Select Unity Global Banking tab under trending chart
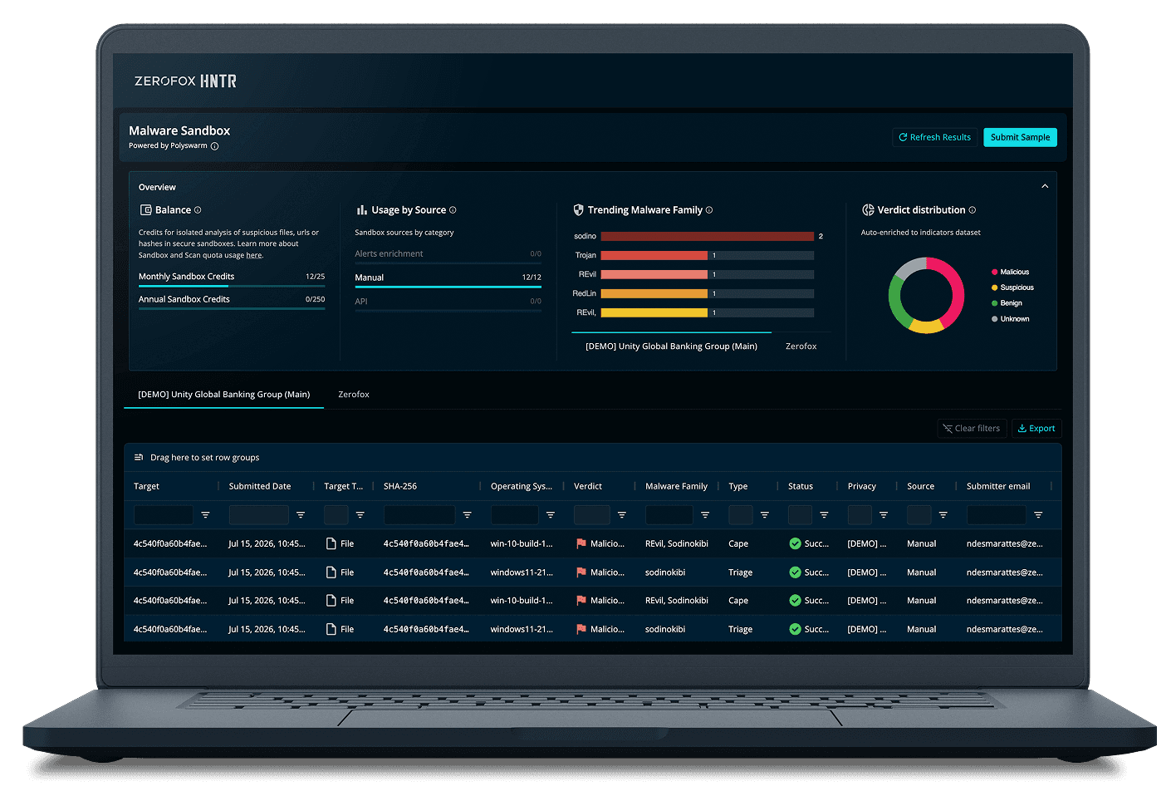 pyautogui.click(x=671, y=346)
